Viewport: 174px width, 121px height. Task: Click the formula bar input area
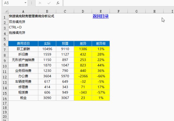click(119, 3)
